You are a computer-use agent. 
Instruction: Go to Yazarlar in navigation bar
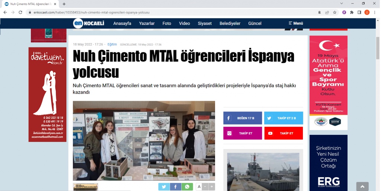click(147, 23)
